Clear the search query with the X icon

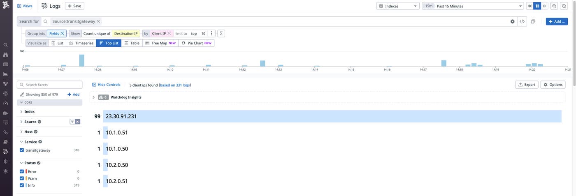[513, 21]
